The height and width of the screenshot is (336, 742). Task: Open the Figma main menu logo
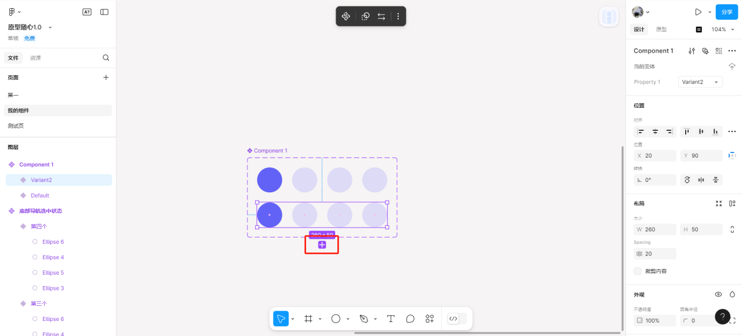point(12,12)
